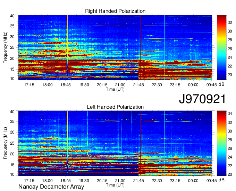The height and width of the screenshot is (191, 236).
Task: Select the "J970921" observation identifier
Action: point(202,99)
